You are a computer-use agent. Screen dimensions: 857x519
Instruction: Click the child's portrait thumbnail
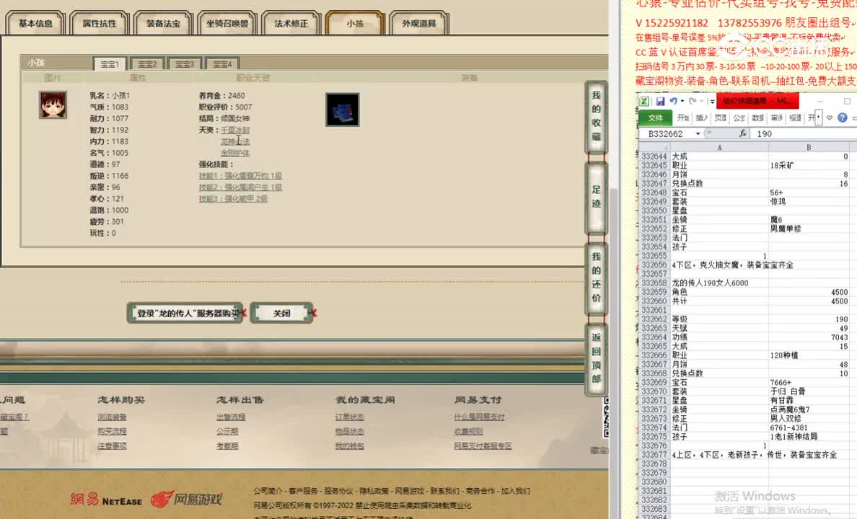click(x=52, y=103)
